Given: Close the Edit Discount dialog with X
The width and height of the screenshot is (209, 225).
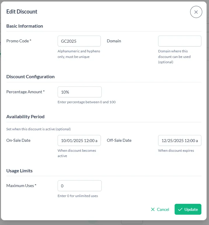Looking at the screenshot, I should click(x=196, y=12).
